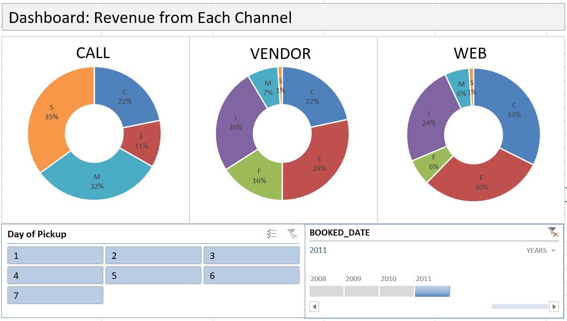Image resolution: width=567 pixels, height=321 pixels.
Task: Select day 1 in Day of Pickup
Action: tap(55, 255)
